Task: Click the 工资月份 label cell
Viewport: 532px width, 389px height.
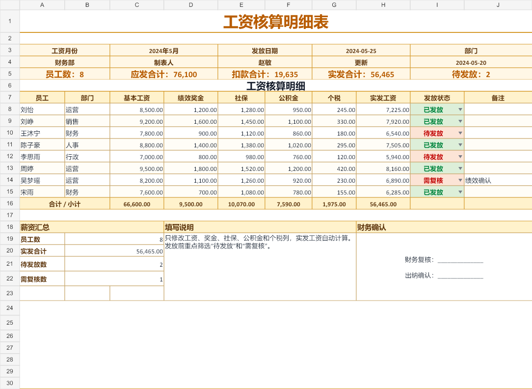Action: pos(65,51)
